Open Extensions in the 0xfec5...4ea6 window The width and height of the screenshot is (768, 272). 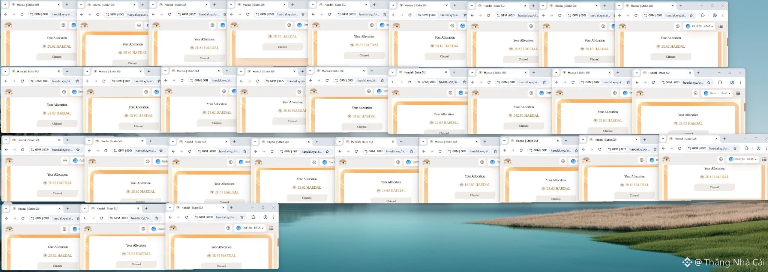(x=720, y=83)
